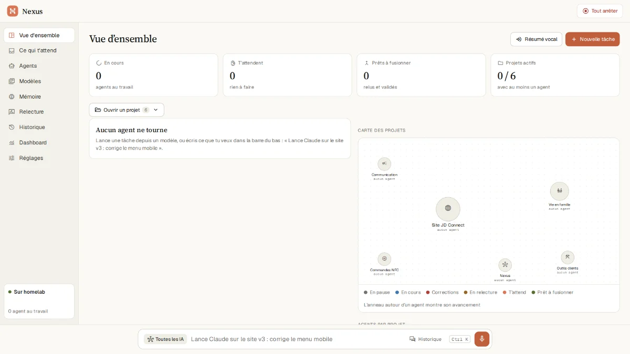Click the Nexus logo icon

[13, 11]
